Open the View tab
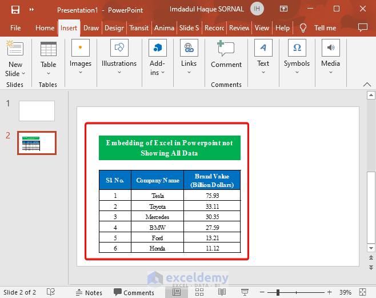 pyautogui.click(x=262, y=28)
